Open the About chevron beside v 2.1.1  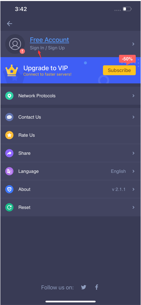coord(133,189)
